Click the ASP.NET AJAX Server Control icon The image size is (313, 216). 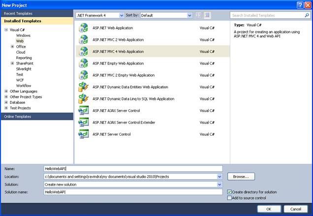click(x=84, y=111)
